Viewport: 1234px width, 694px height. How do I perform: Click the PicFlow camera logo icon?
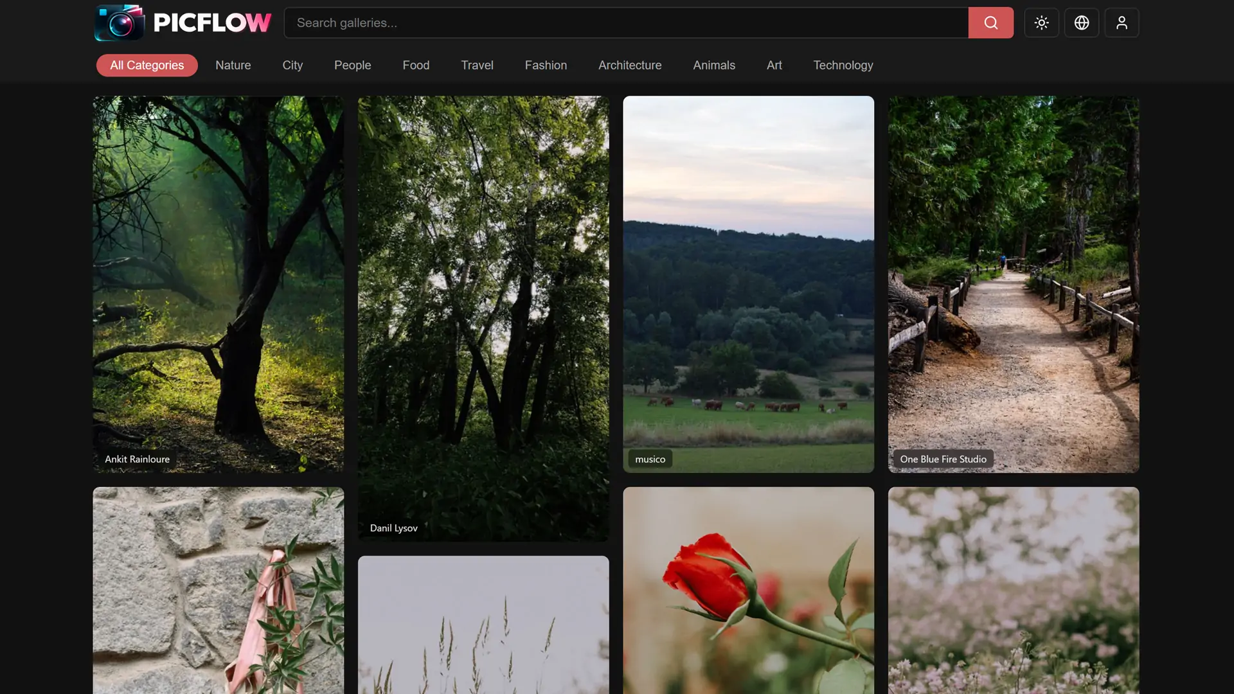[120, 22]
